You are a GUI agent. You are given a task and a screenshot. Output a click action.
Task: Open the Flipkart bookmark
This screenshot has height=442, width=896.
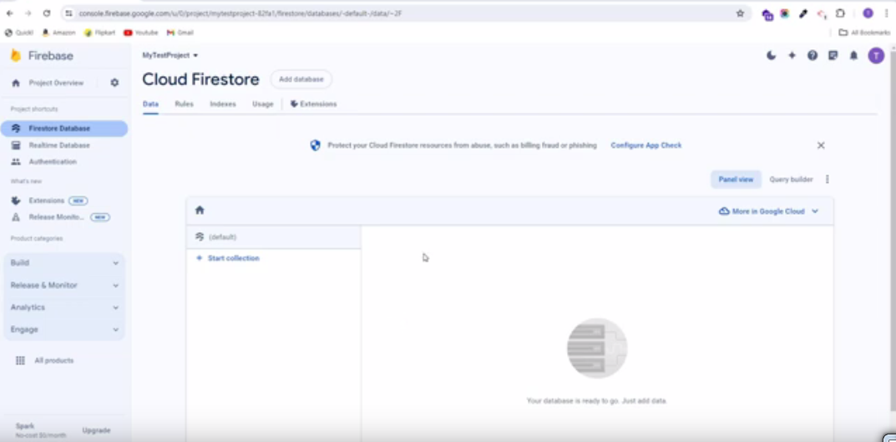tap(99, 33)
